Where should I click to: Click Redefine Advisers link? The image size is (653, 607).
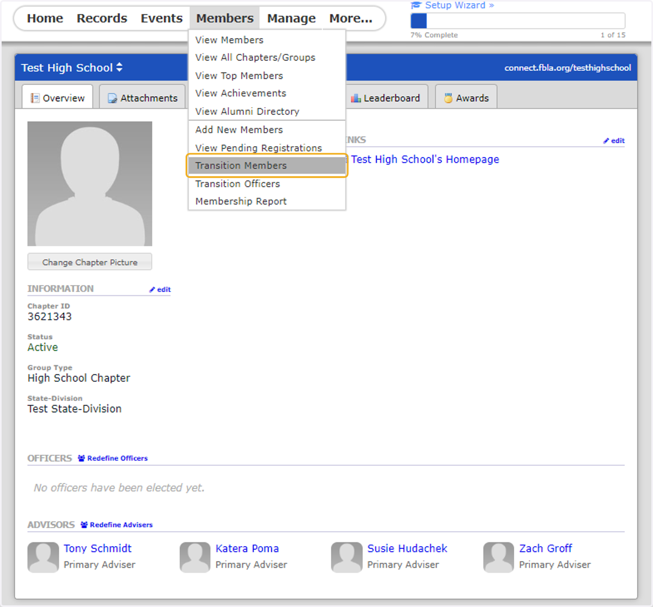pyautogui.click(x=121, y=525)
